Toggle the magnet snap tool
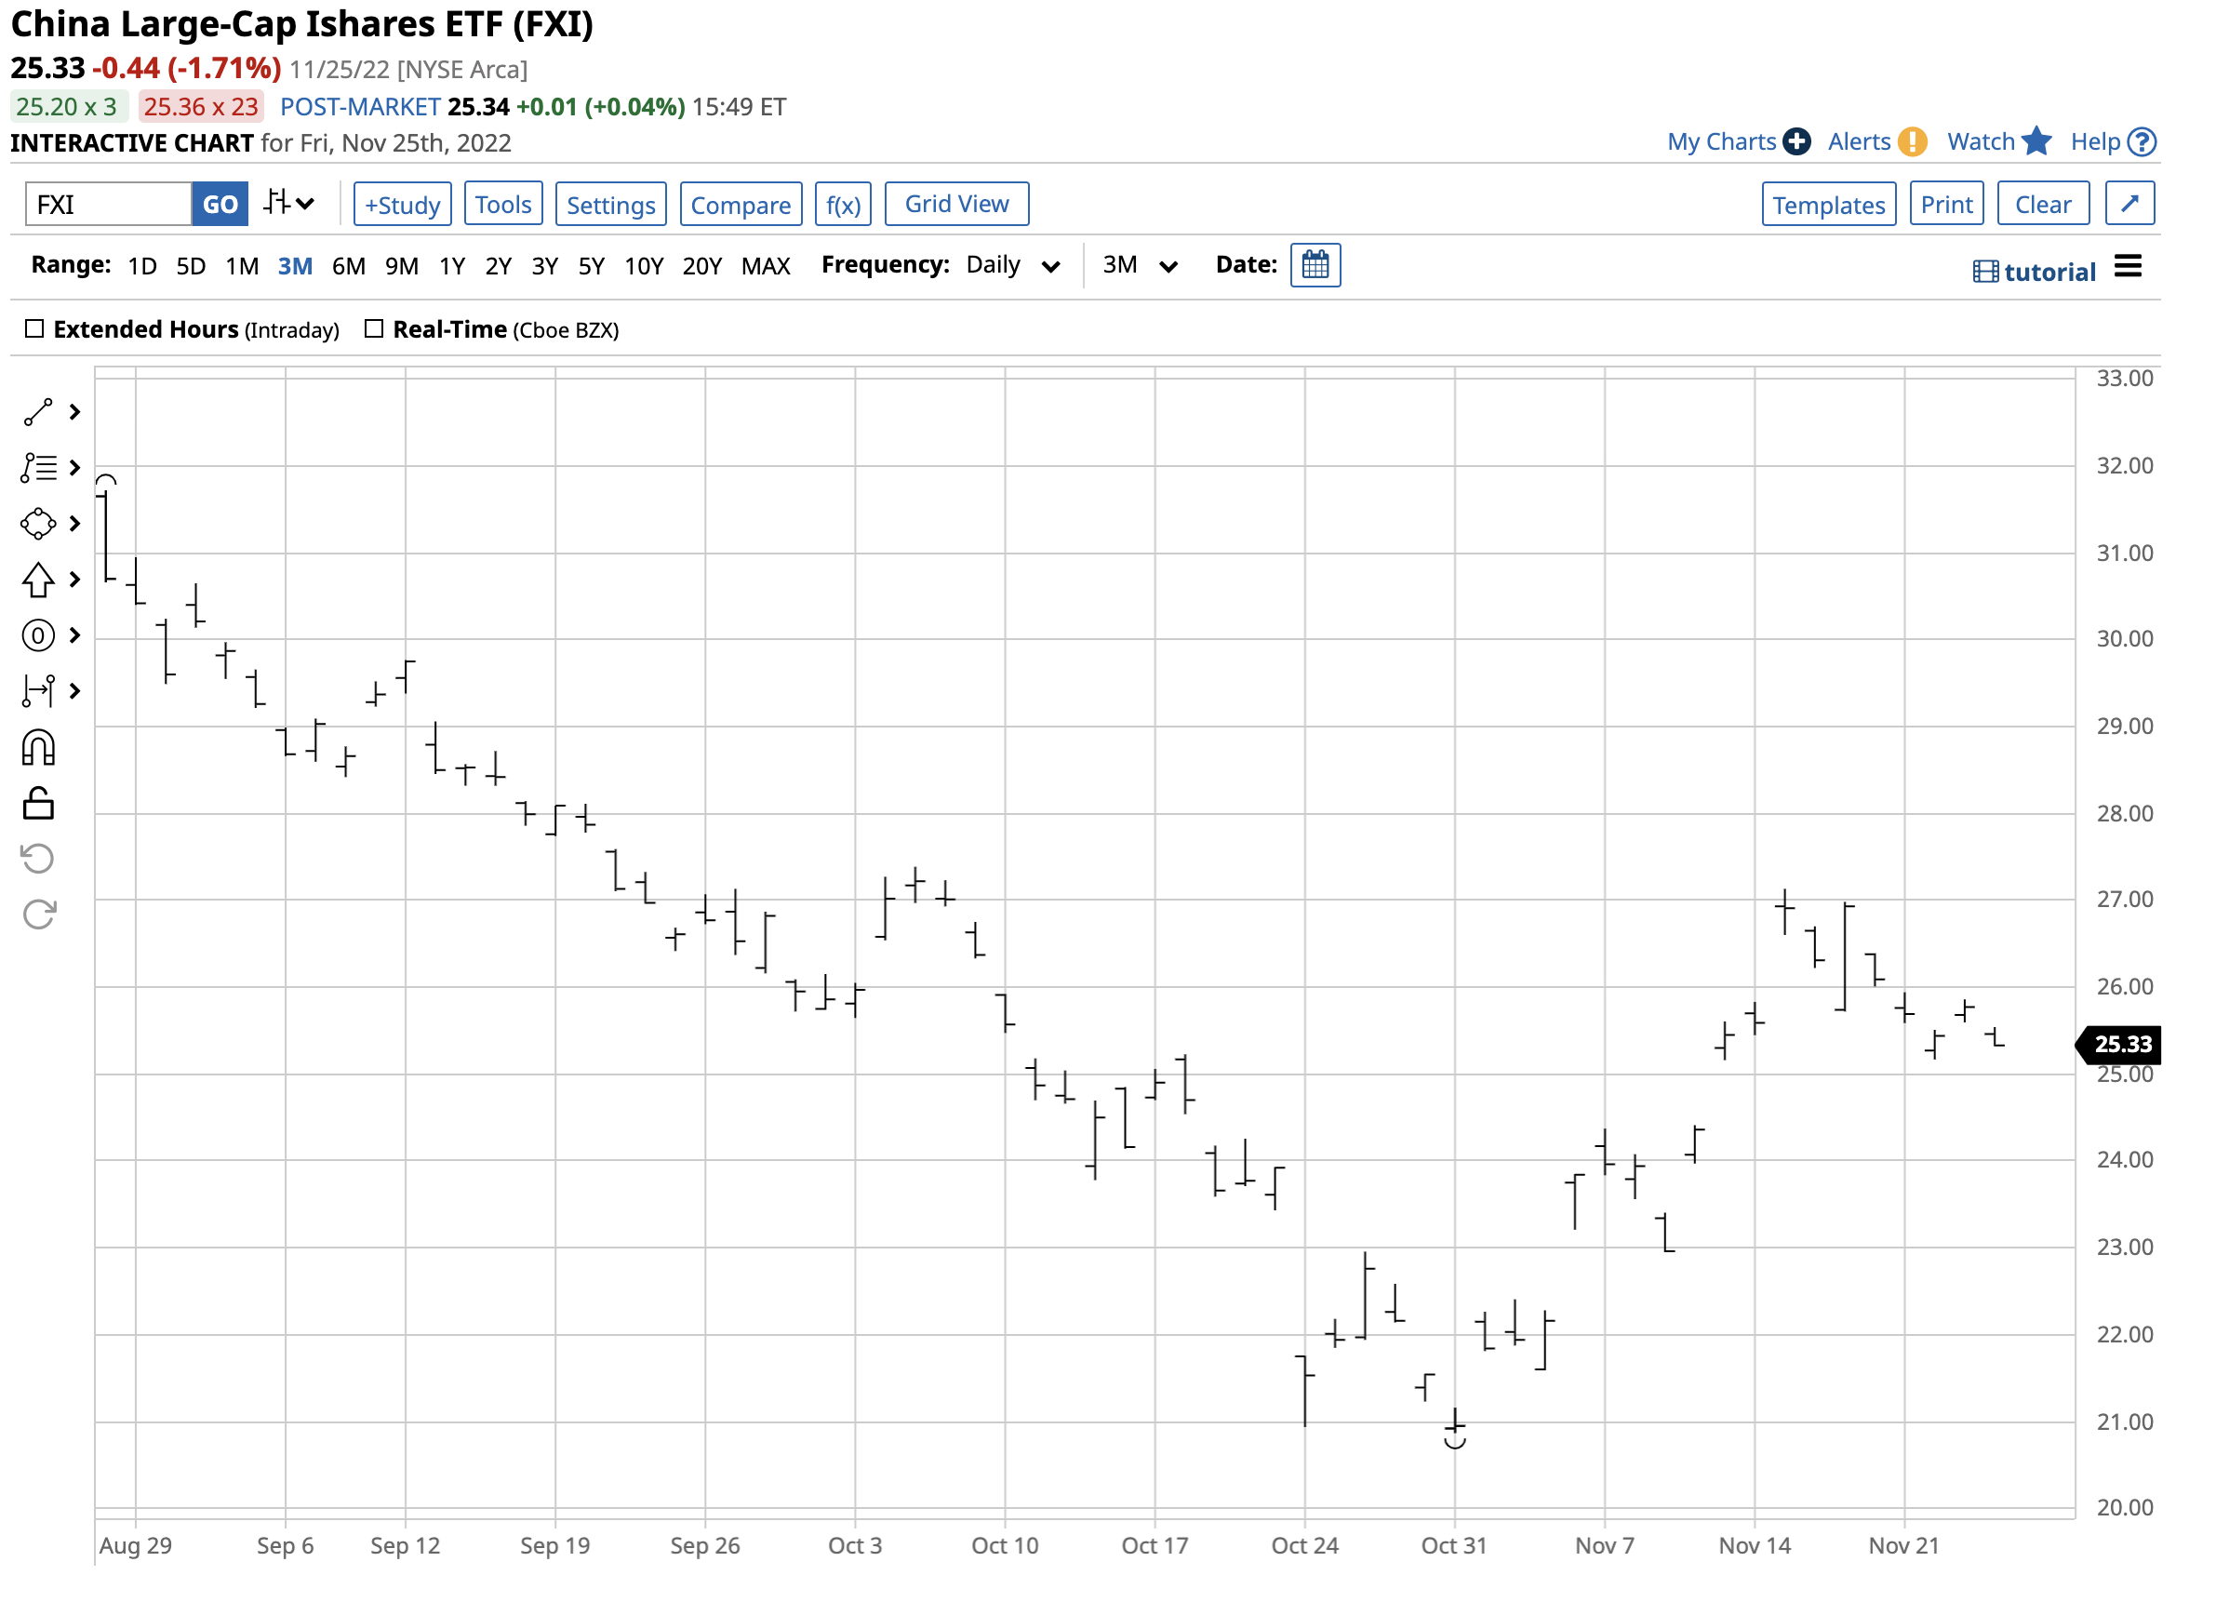 pyautogui.click(x=38, y=749)
